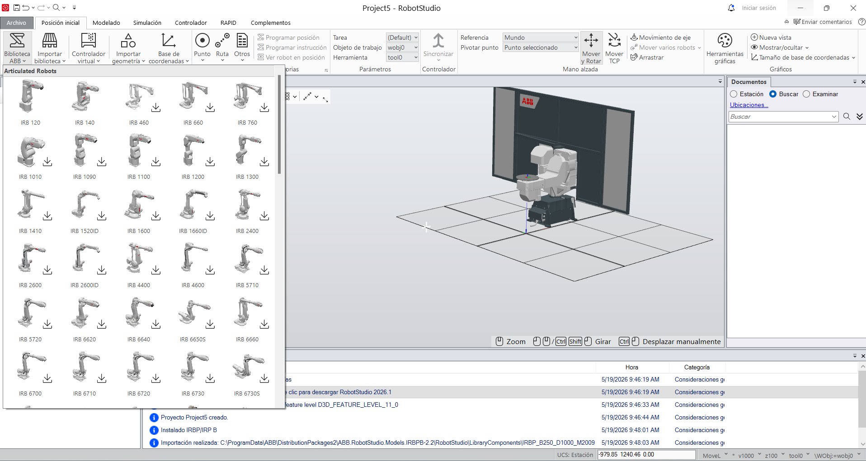Open the Tarea (Default) dropdown
The height and width of the screenshot is (461, 866).
point(402,37)
